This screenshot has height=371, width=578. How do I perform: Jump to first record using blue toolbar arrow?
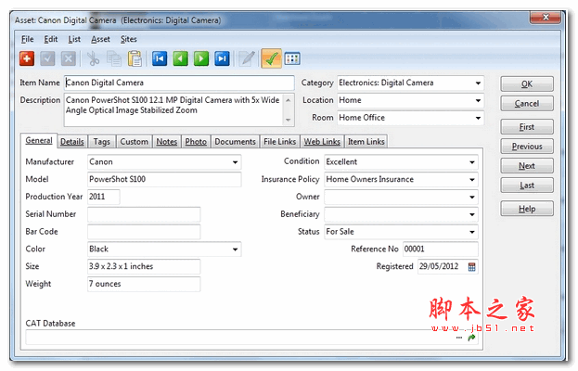point(161,58)
